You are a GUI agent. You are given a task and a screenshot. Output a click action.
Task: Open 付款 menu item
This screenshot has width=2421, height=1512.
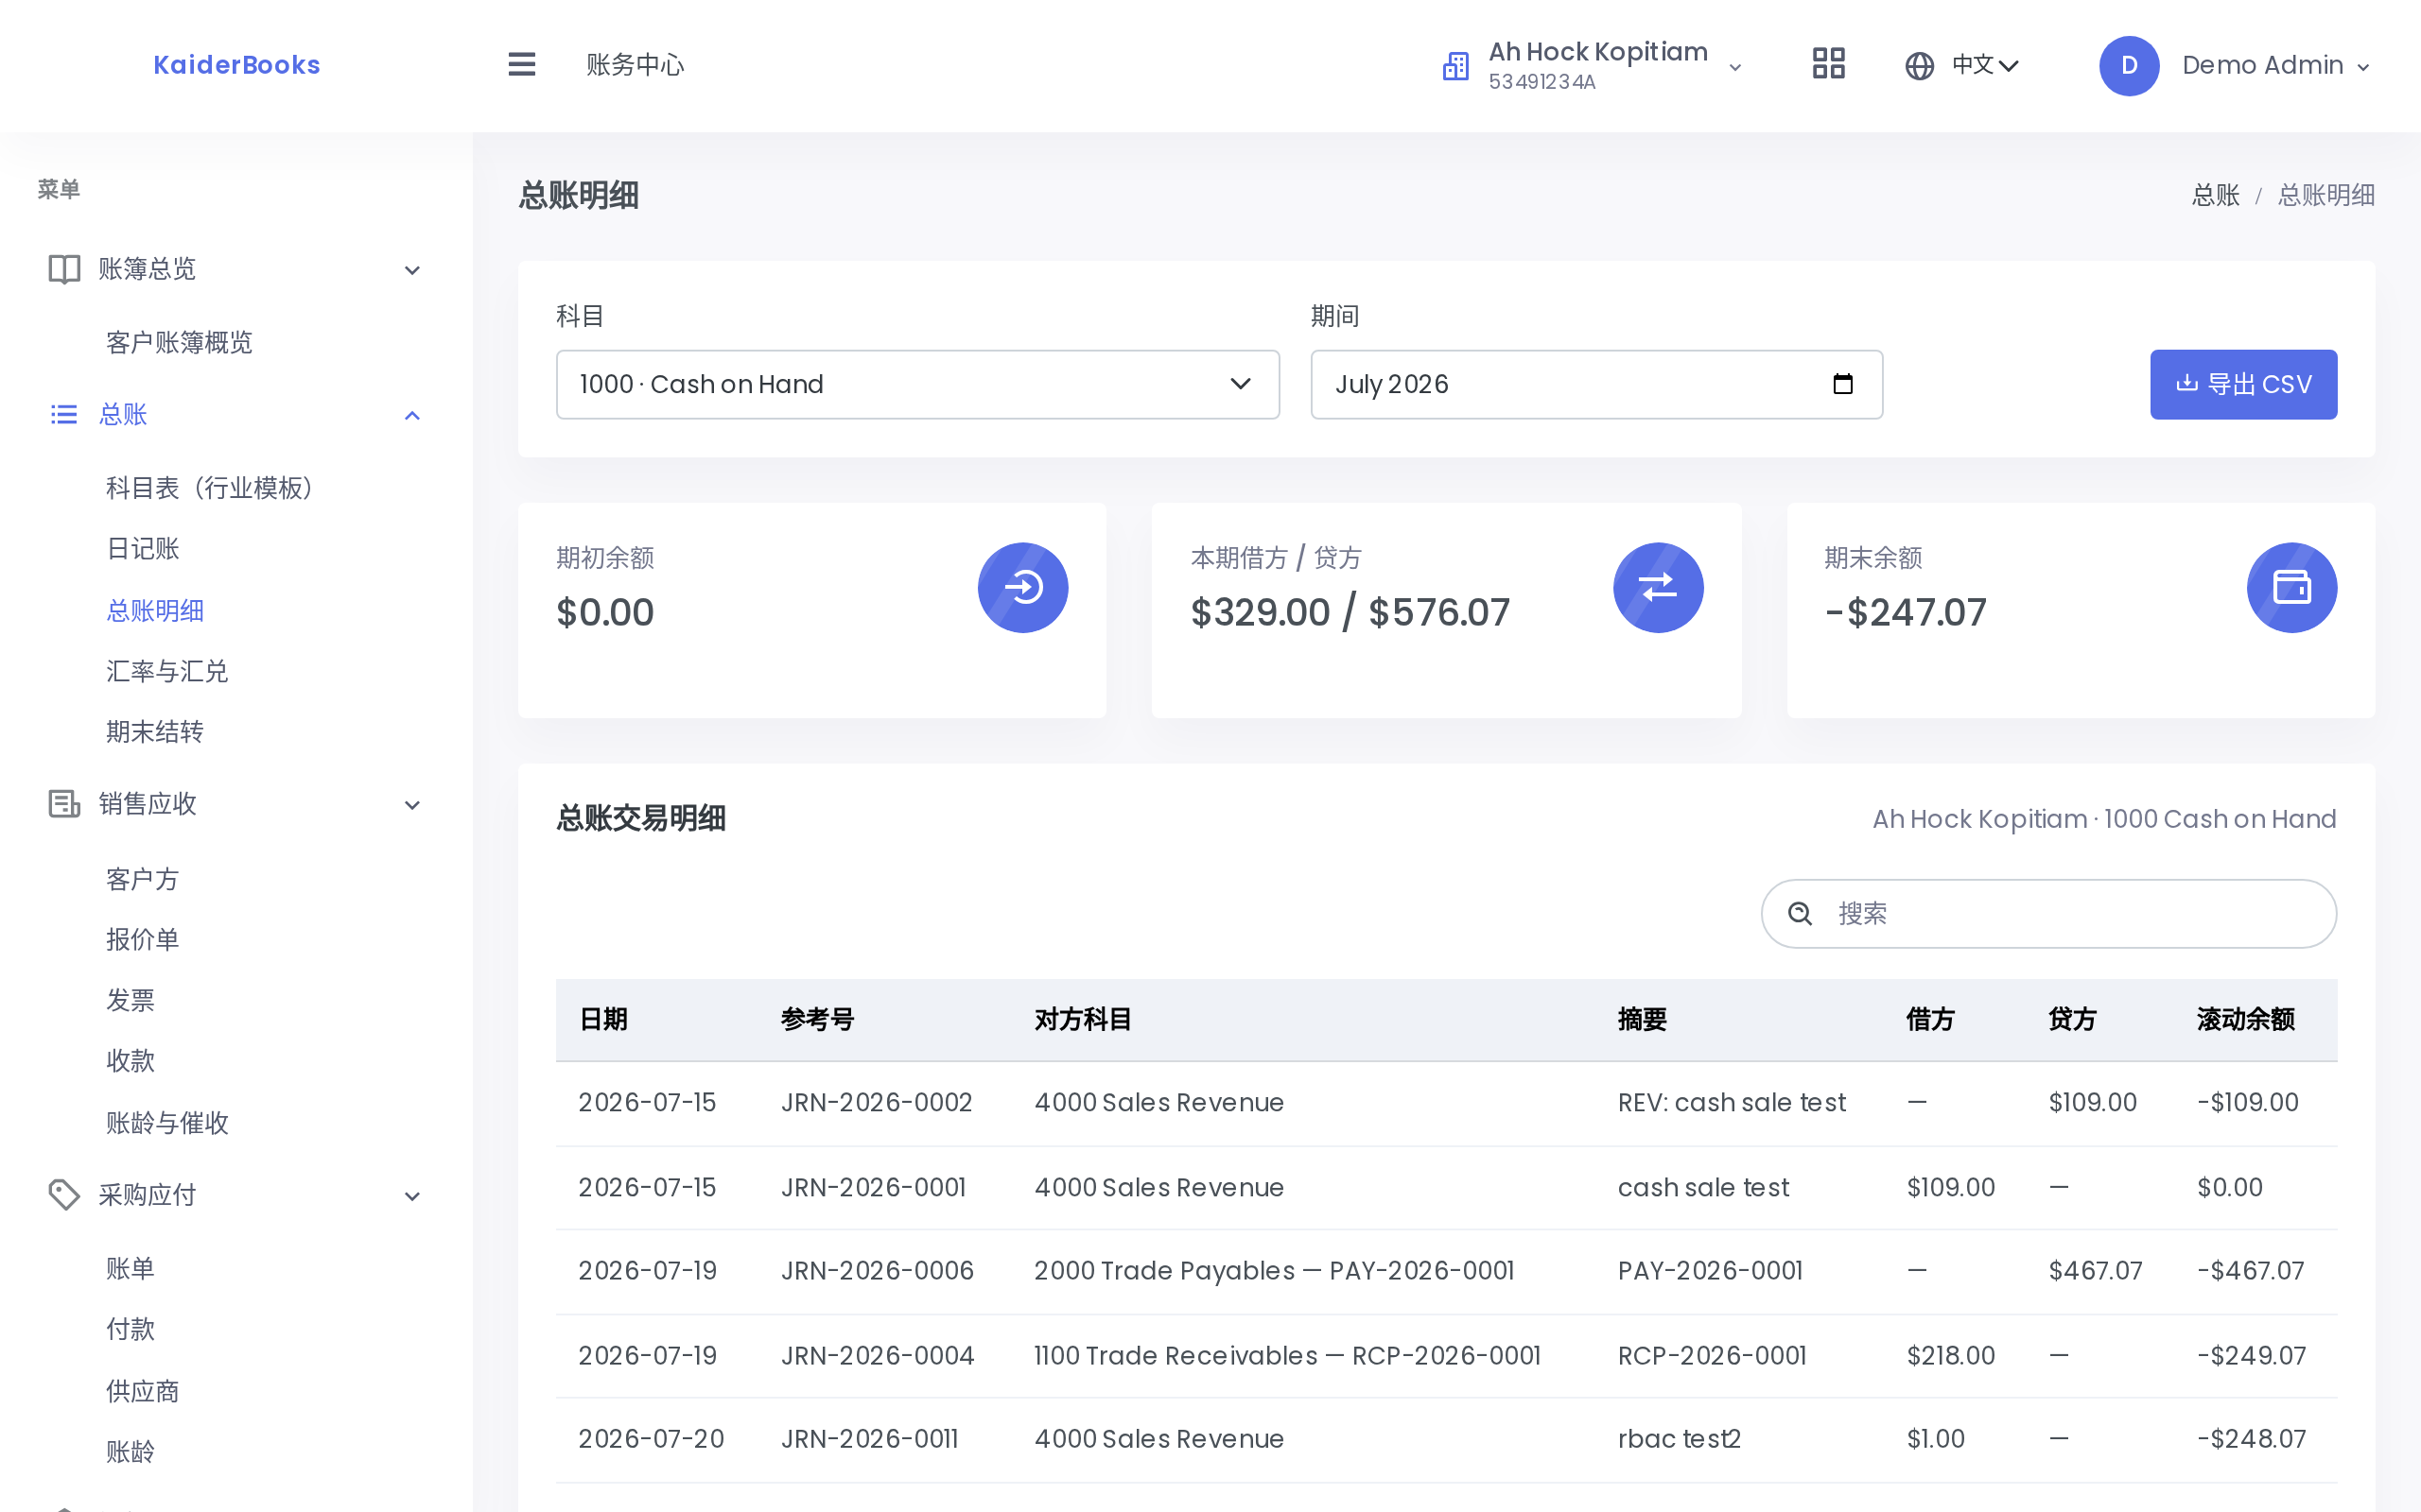click(131, 1329)
